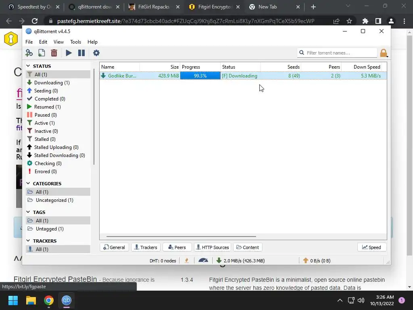This screenshot has width=413, height=310.
Task: Open File Explorer from the taskbar
Action: 31,300
